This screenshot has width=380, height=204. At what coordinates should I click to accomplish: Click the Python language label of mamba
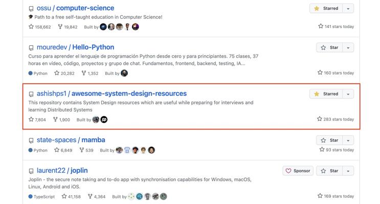click(x=38, y=150)
